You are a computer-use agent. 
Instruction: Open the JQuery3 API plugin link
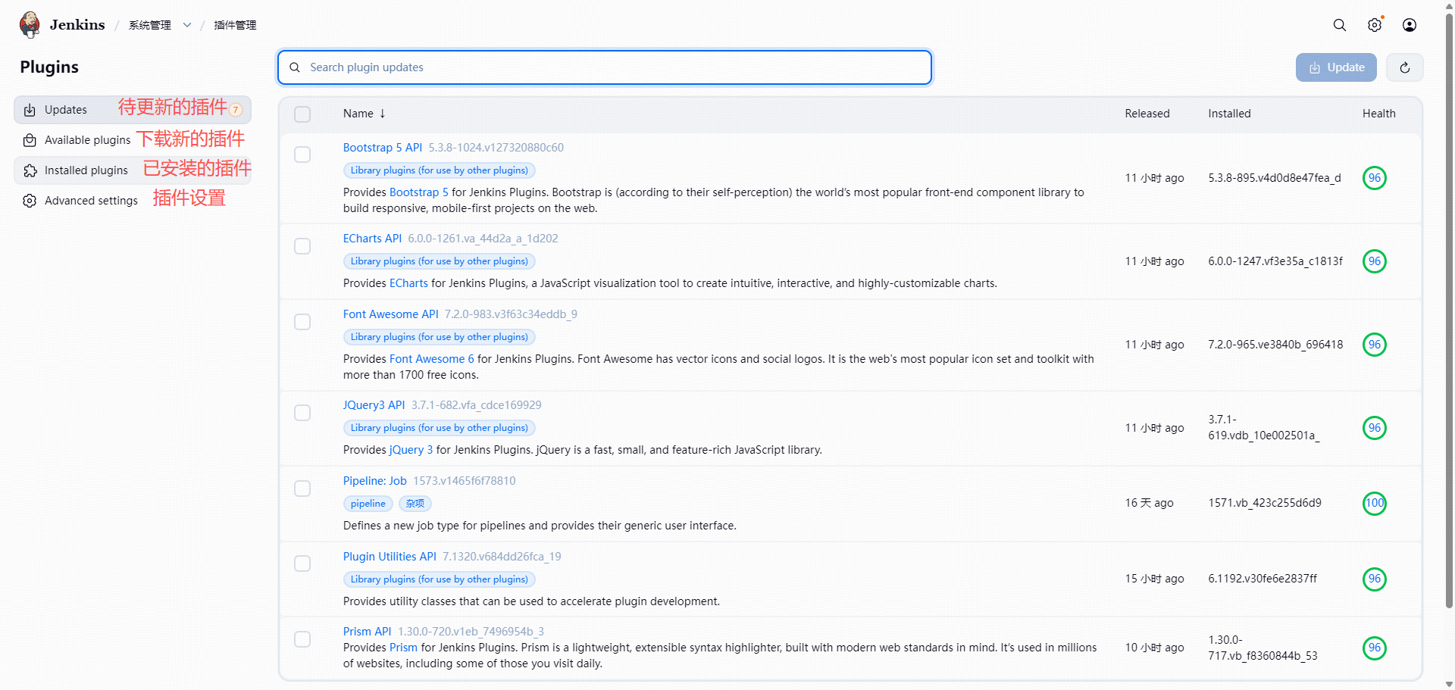coord(374,405)
